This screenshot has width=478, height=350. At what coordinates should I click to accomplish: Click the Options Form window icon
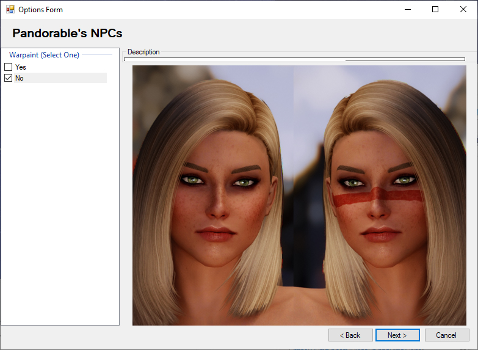point(10,9)
